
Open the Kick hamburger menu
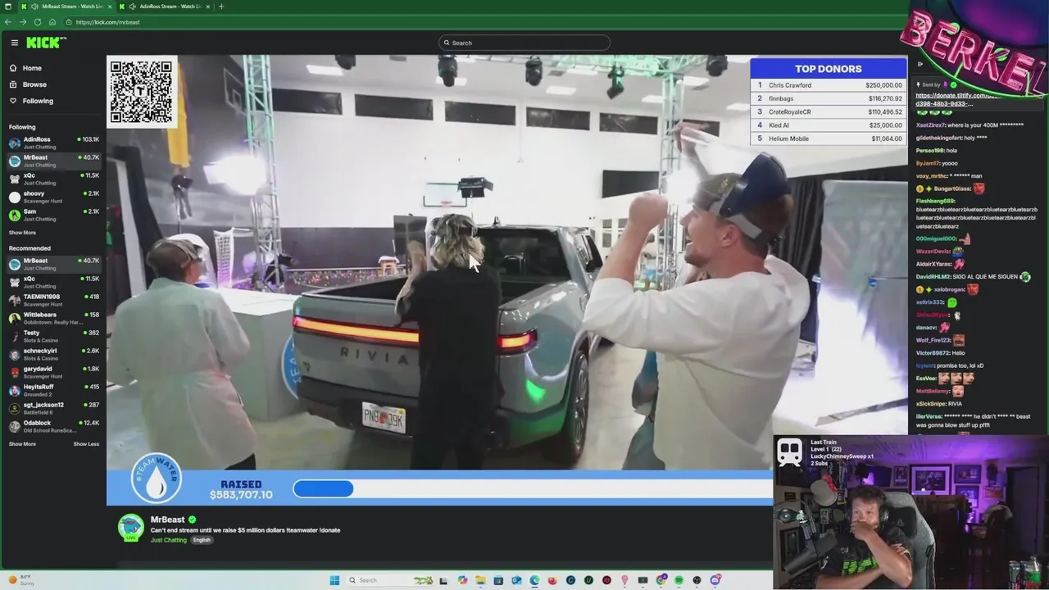[14, 43]
